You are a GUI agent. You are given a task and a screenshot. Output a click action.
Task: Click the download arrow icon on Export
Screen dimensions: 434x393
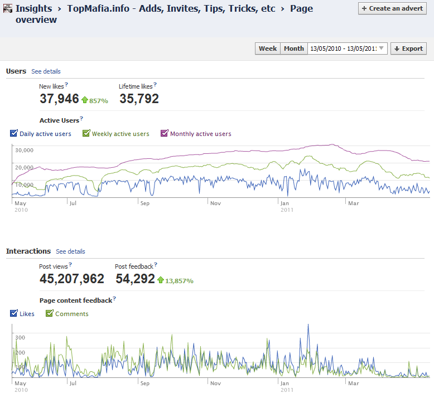397,48
